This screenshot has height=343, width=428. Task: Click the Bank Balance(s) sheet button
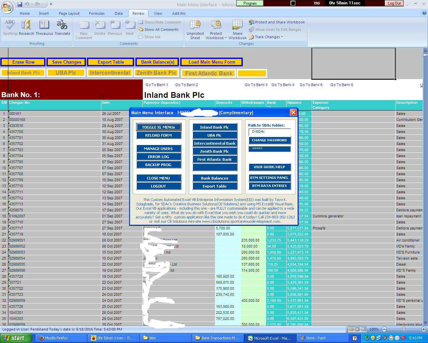(157, 62)
